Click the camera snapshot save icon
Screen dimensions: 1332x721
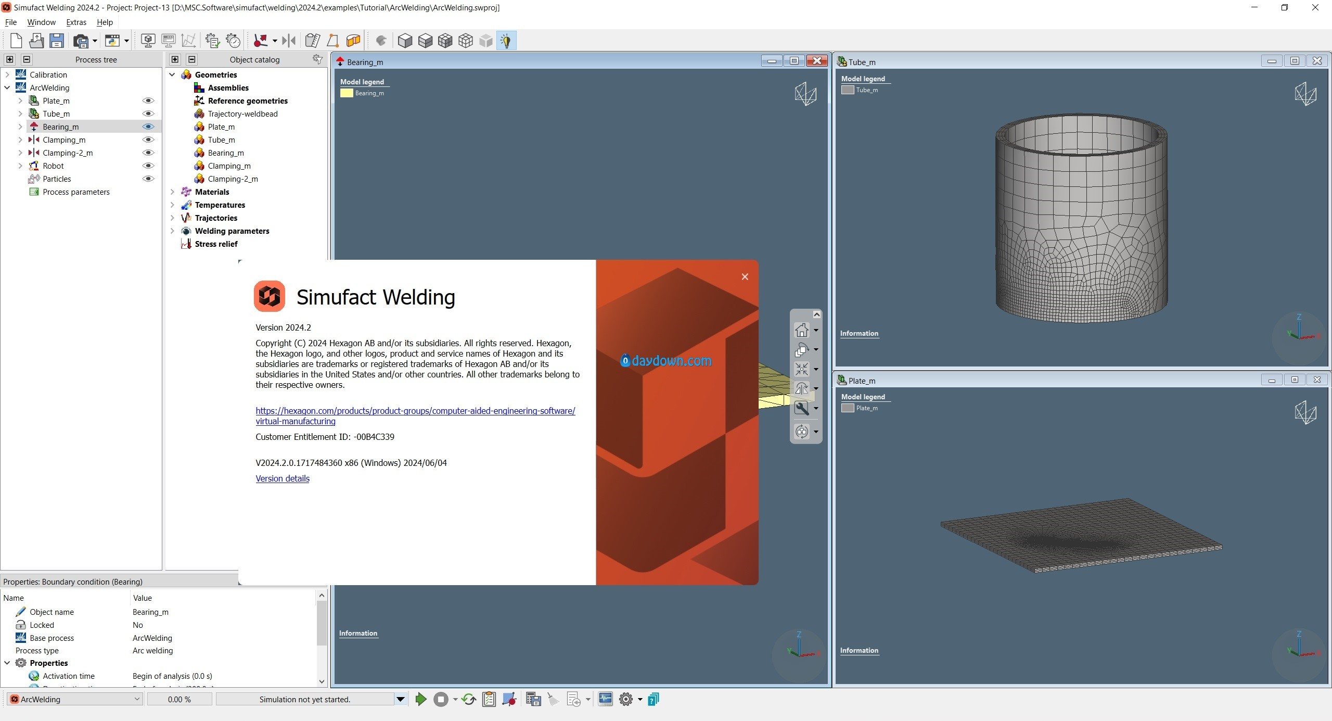coord(81,41)
